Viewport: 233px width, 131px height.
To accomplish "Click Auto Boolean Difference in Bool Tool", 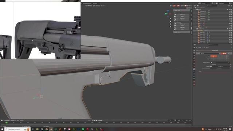I will 182,15.
